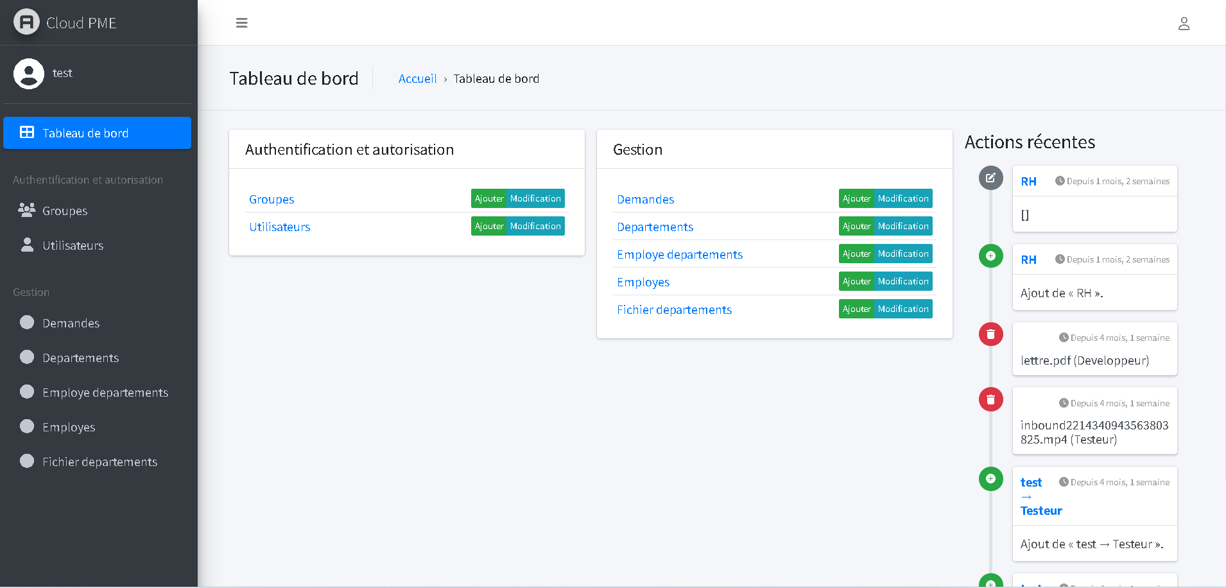The width and height of the screenshot is (1226, 588).
Task: Open the RH link in Actions récentes
Action: [1028, 181]
